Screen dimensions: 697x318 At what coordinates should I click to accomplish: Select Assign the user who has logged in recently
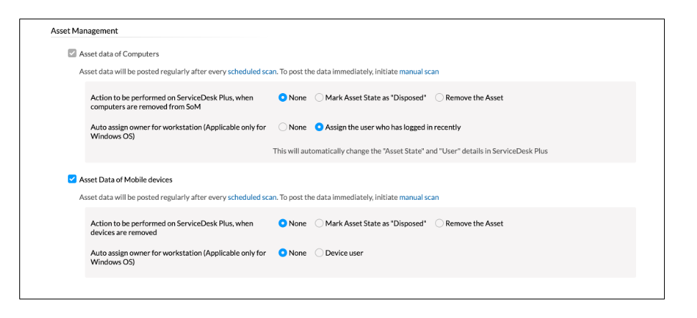click(x=320, y=127)
